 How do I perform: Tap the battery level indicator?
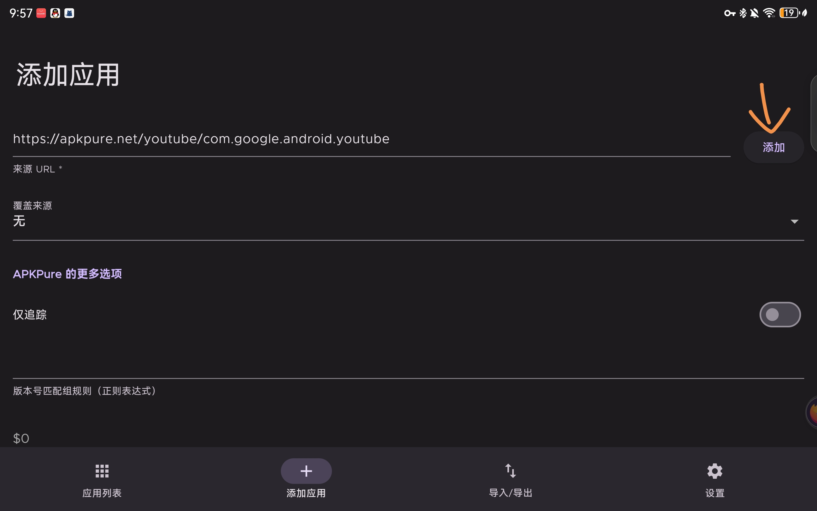789,13
